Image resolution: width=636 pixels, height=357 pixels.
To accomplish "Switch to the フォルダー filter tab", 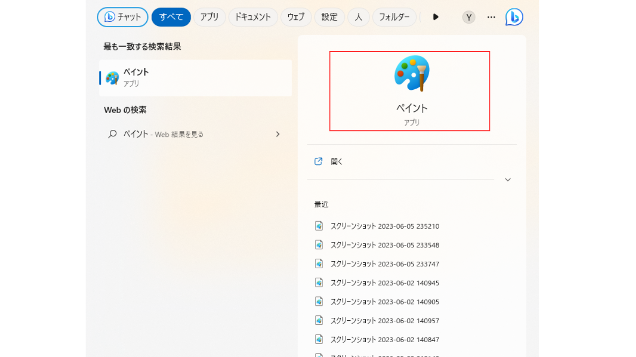I will (x=395, y=17).
